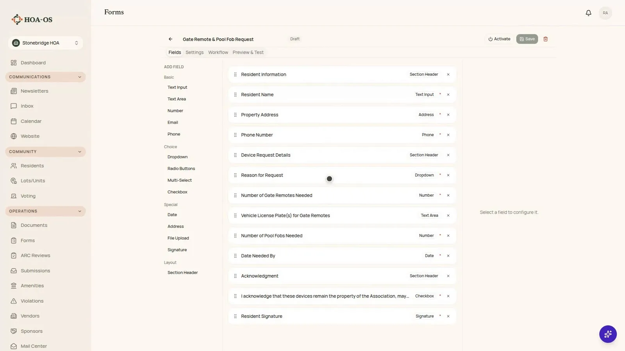The height and width of the screenshot is (351, 625).
Task: Add a Multi-Select field
Action: pos(180,180)
